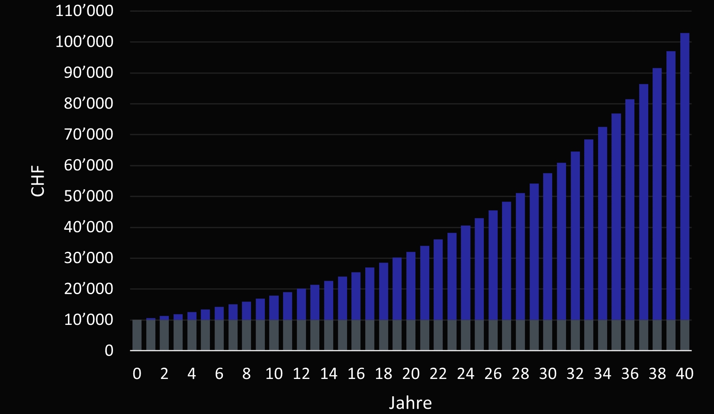Viewport: 714px width, 414px height.
Task: Select the gray base of year 24 bar
Action: 466,335
